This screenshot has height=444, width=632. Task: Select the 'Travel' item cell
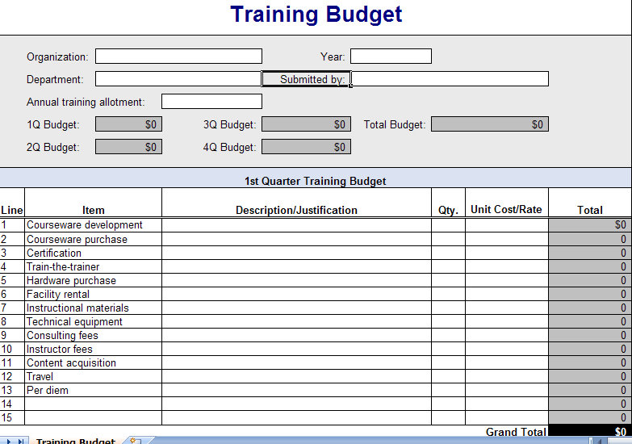(93, 376)
